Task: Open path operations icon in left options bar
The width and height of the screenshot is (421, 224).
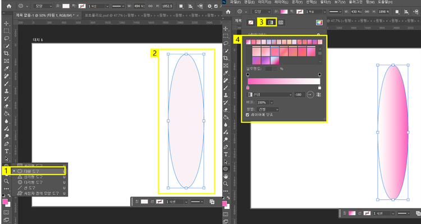Action: pos(181,6)
